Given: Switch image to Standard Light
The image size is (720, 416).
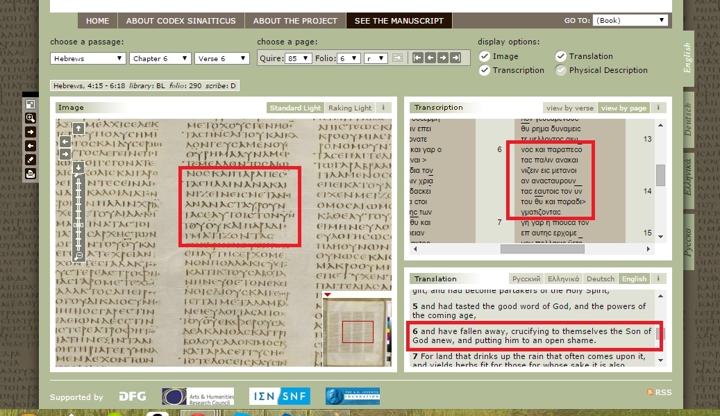Looking at the screenshot, I should (295, 108).
